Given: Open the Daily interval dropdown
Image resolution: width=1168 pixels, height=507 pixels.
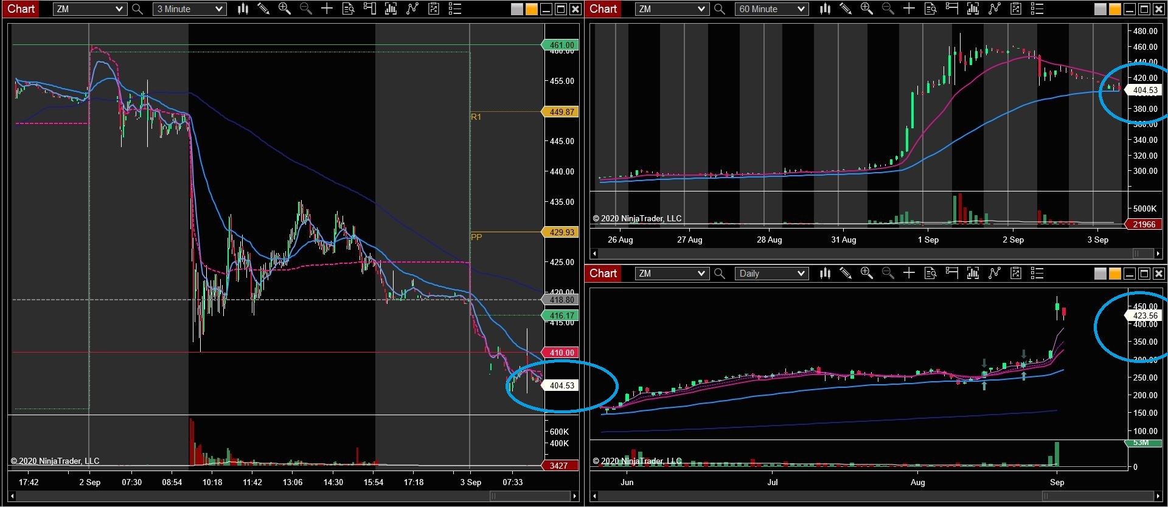Looking at the screenshot, I should pos(771,274).
